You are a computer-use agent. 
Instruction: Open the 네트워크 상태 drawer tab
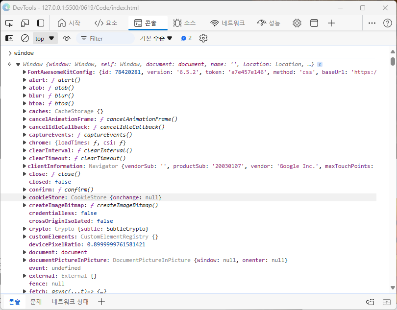click(x=70, y=302)
